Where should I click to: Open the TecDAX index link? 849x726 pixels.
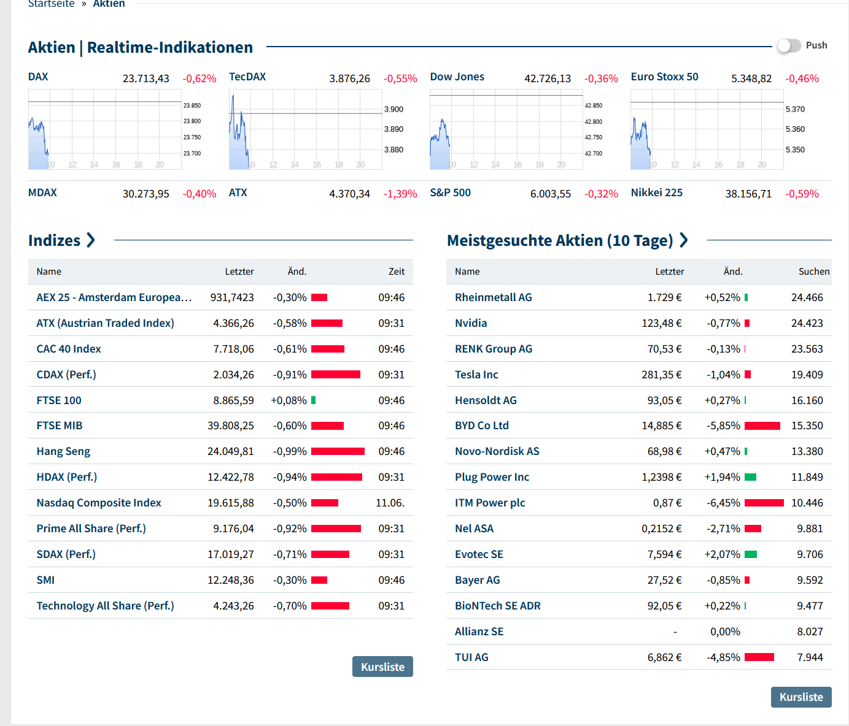(247, 77)
